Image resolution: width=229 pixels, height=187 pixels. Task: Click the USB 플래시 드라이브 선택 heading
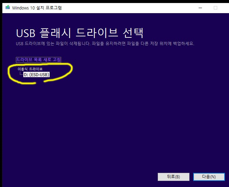pos(80,33)
